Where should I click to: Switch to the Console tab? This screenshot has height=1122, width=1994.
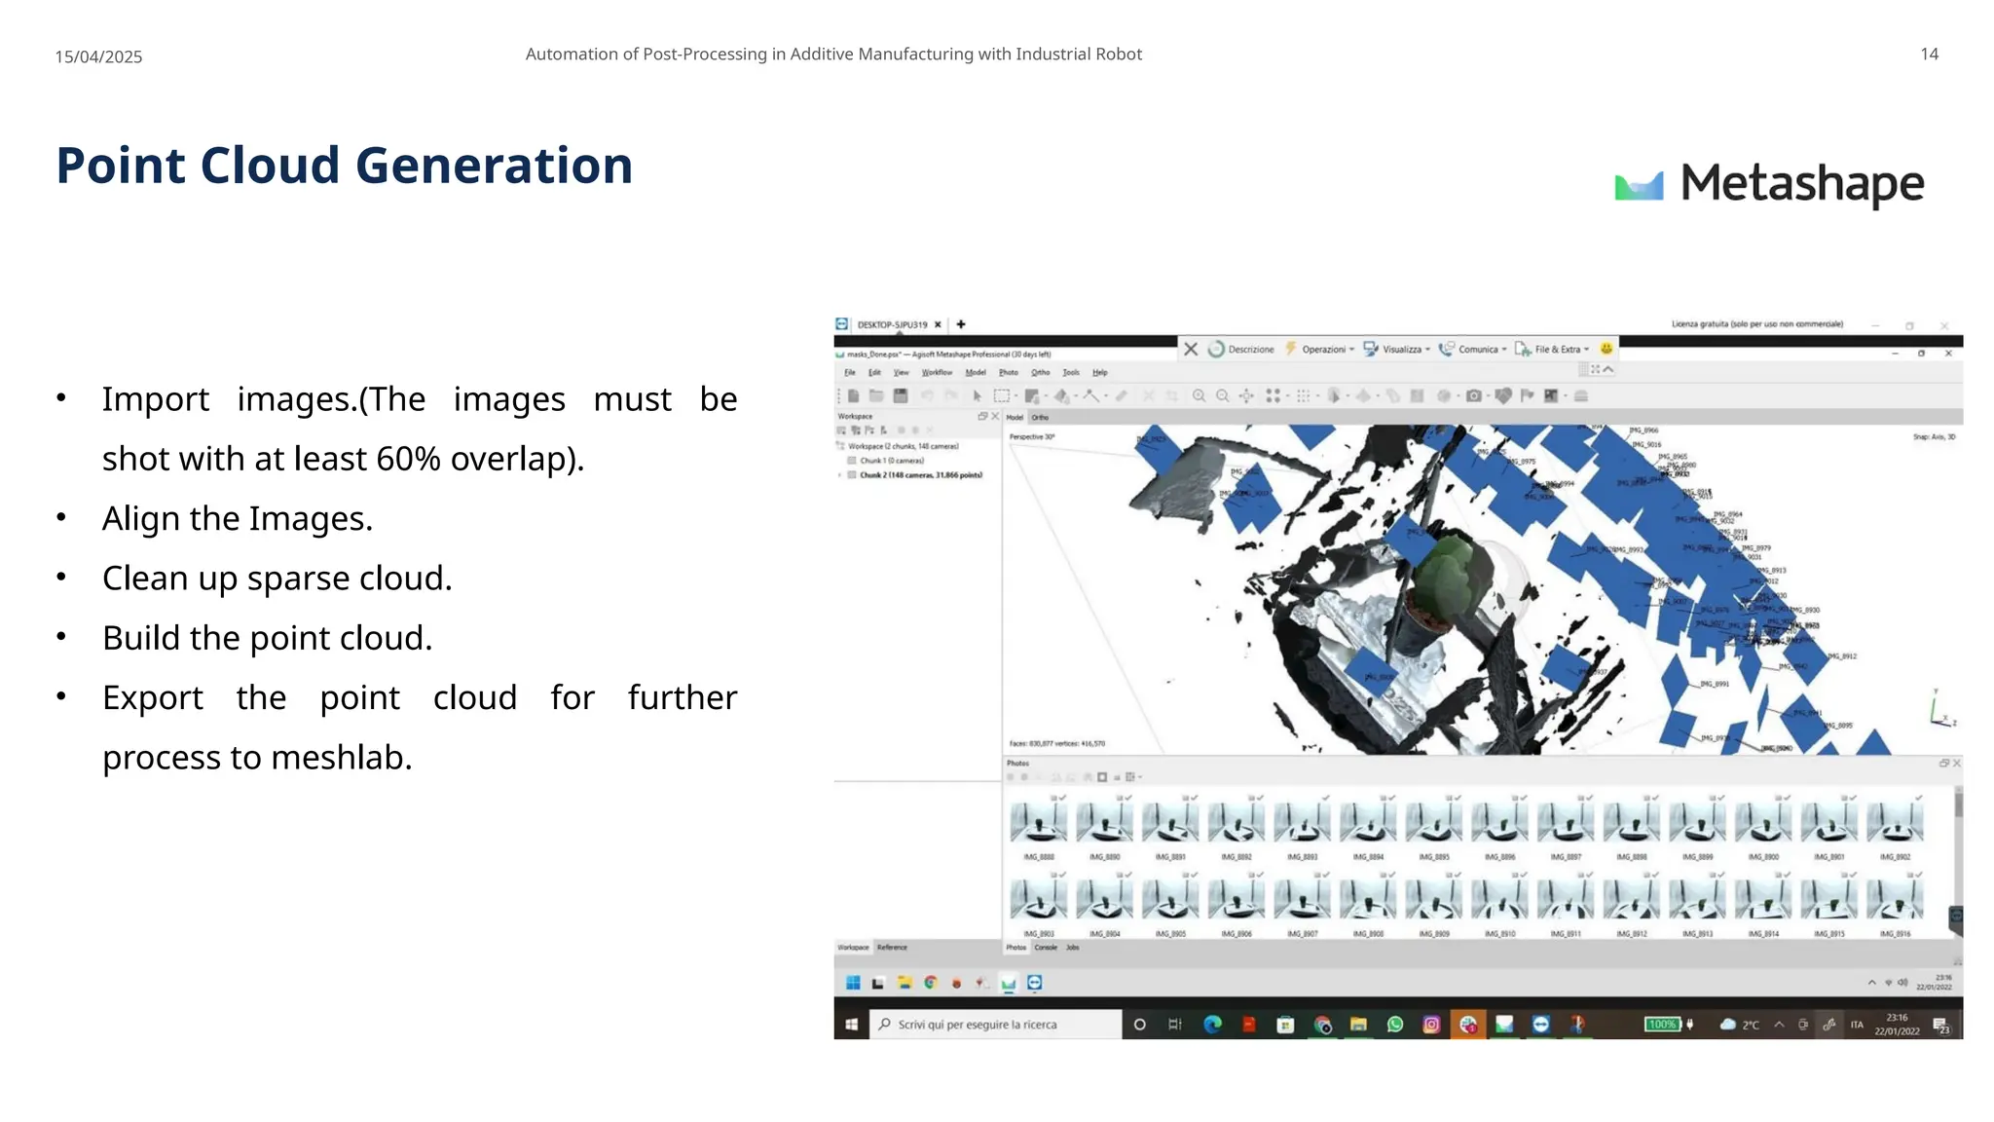click(1046, 948)
